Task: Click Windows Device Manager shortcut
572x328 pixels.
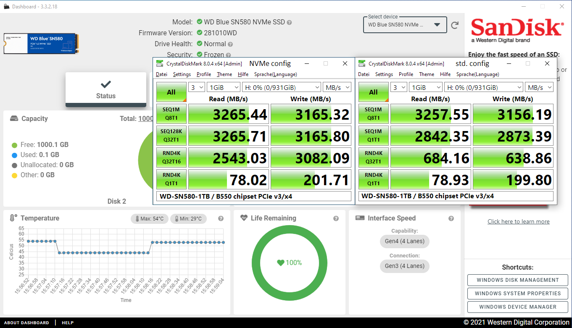Action: click(518, 307)
